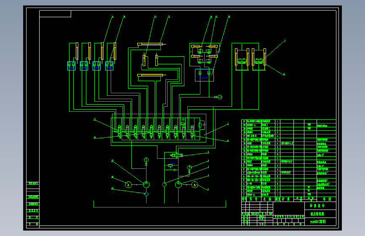The height and width of the screenshot is (236, 365).
Task: Click the pressure gauge beside leader number 4
Action: coord(189,168)
